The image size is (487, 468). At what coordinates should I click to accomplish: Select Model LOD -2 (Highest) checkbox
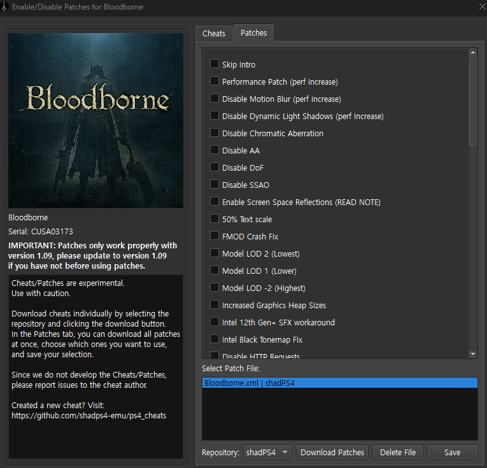point(215,287)
